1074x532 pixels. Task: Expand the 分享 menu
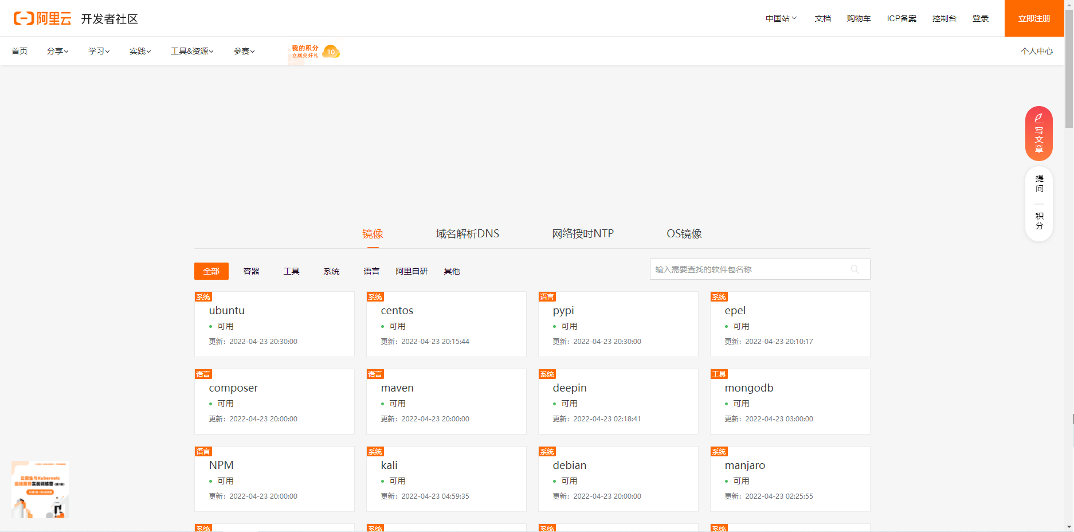tap(57, 51)
